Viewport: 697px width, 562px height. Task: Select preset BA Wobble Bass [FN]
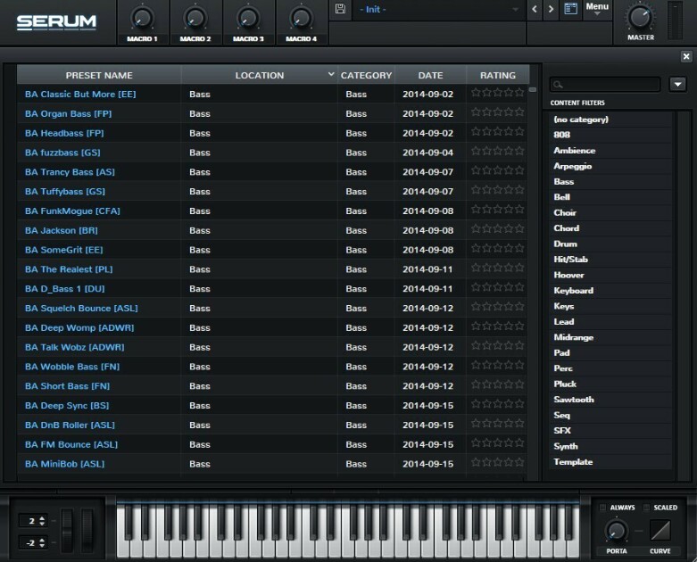click(72, 367)
